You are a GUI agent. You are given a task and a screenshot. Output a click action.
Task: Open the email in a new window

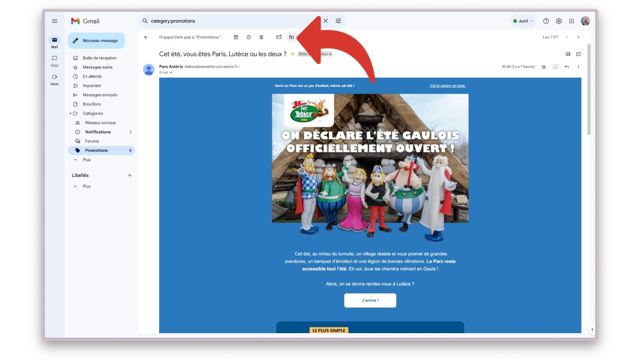tap(578, 54)
